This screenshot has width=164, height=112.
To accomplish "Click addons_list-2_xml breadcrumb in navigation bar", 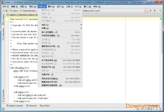I will pos(91,11).
